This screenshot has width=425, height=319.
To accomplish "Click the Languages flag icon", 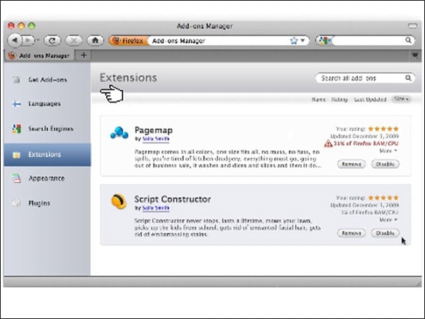I will click(16, 104).
